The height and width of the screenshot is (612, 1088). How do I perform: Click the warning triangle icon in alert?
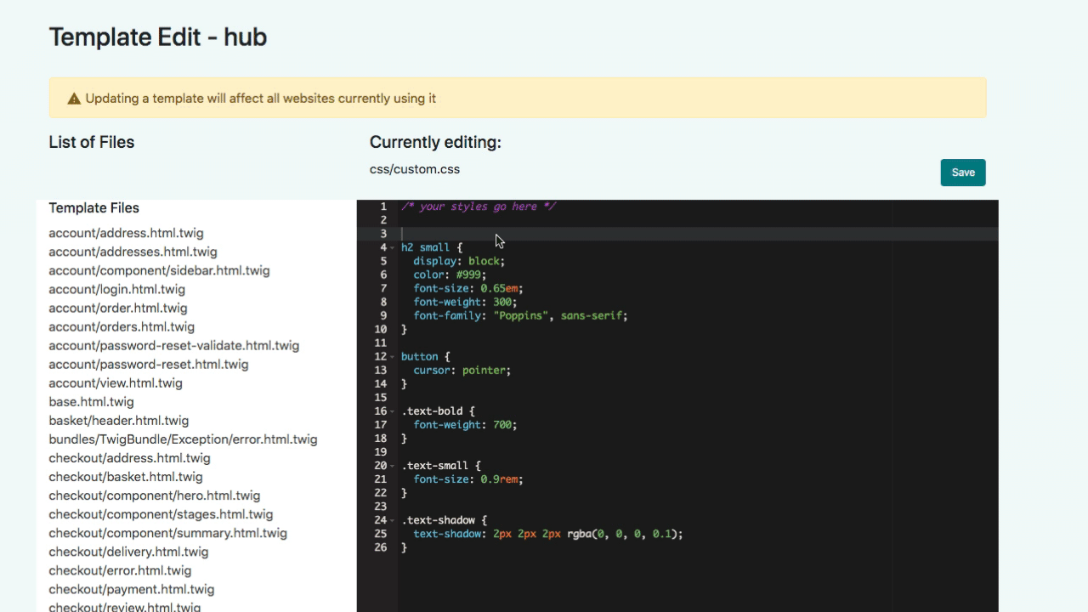pyautogui.click(x=74, y=99)
